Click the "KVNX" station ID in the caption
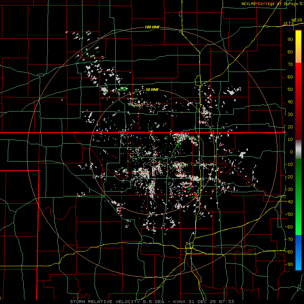The height and width of the screenshot is (304, 304). 179,302
